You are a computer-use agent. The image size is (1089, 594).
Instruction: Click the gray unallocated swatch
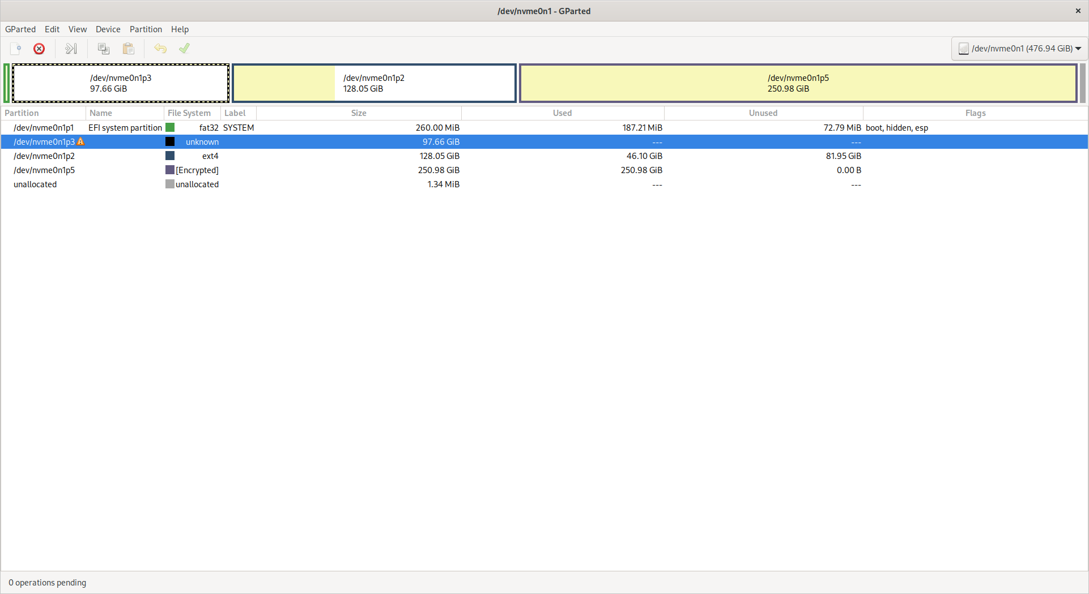tap(170, 184)
